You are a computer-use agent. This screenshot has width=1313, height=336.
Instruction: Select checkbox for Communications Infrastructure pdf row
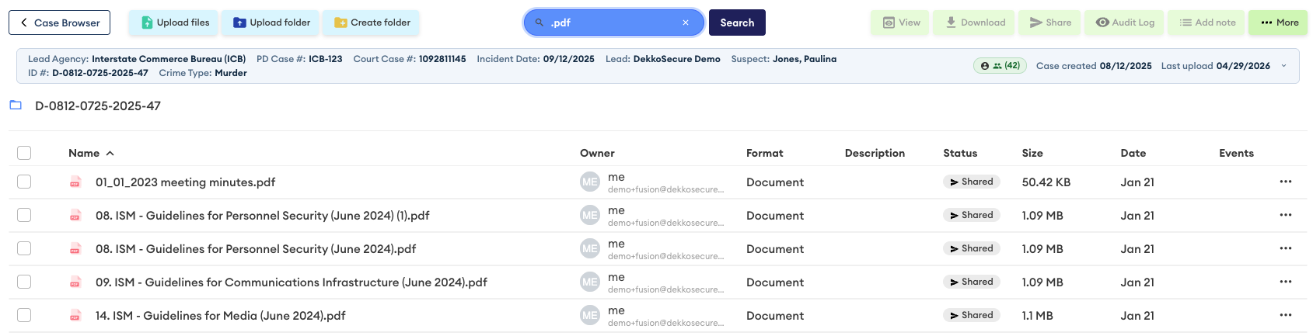(x=24, y=282)
